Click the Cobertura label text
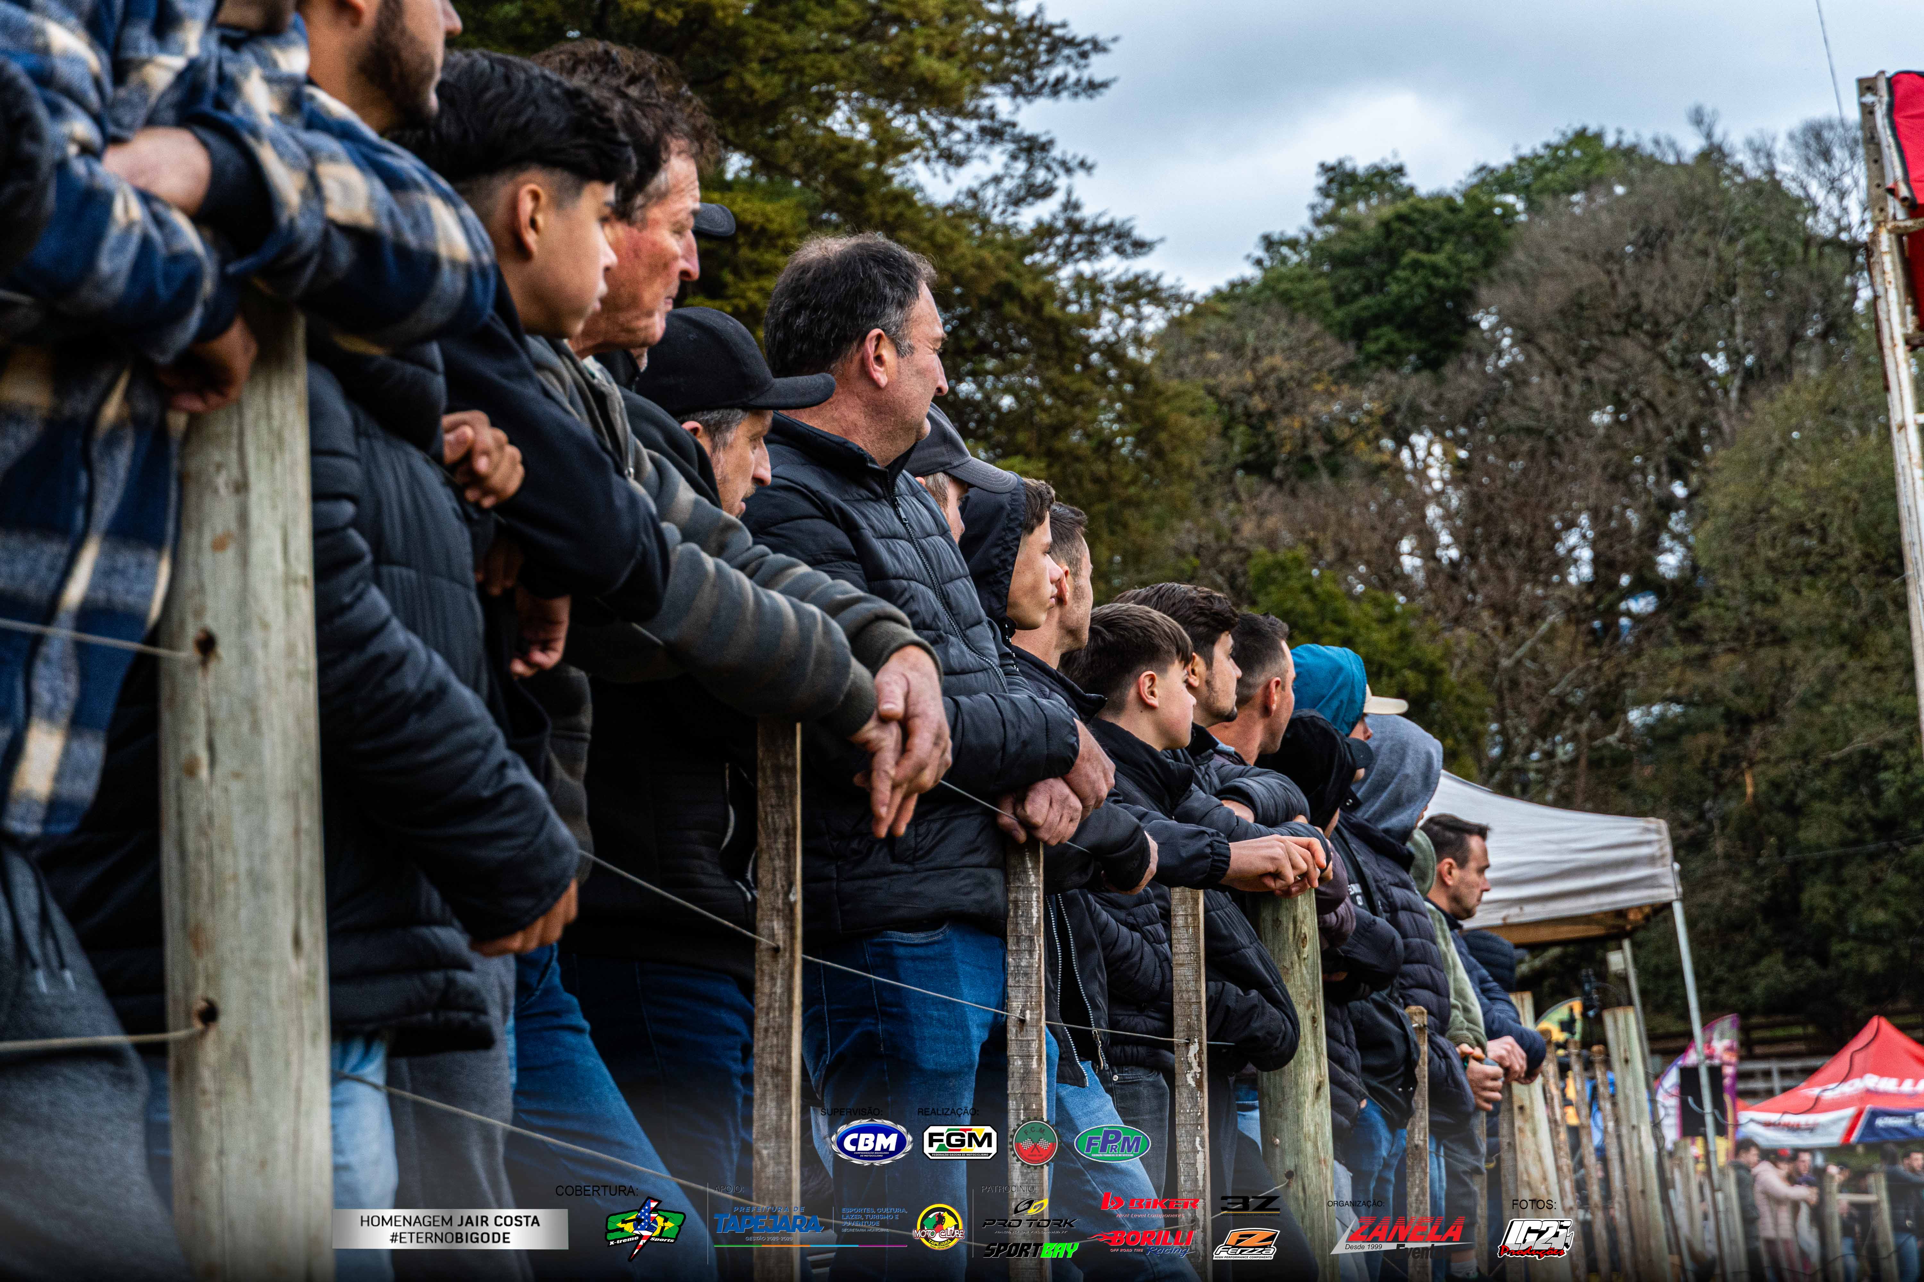Image resolution: width=1924 pixels, height=1282 pixels. pyautogui.click(x=596, y=1190)
